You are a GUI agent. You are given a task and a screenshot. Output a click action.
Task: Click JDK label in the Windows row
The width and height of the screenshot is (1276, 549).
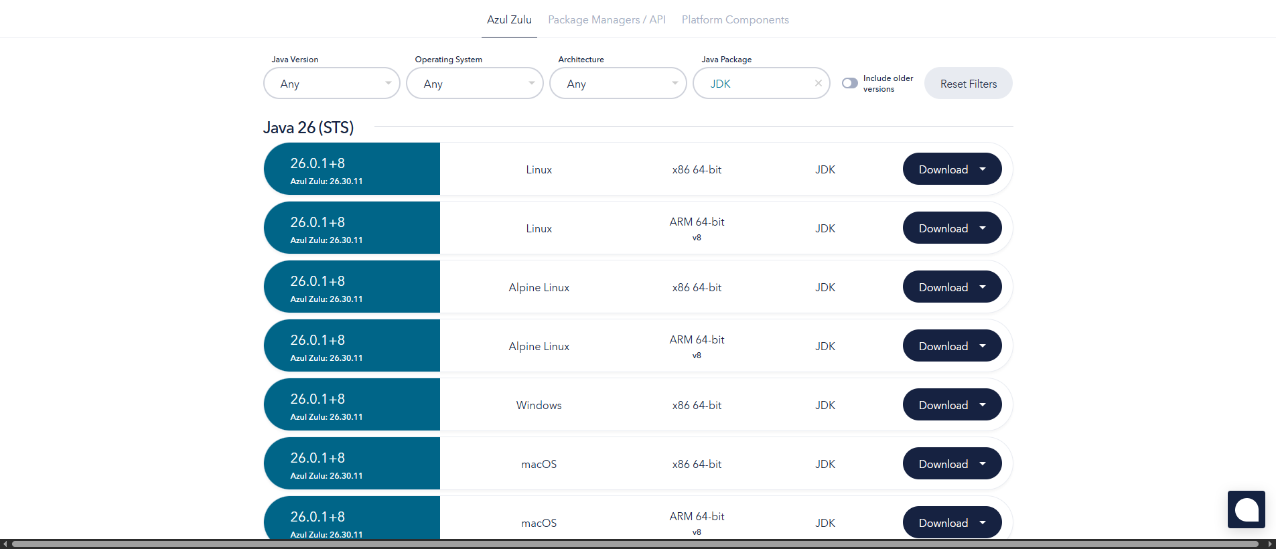[825, 405]
